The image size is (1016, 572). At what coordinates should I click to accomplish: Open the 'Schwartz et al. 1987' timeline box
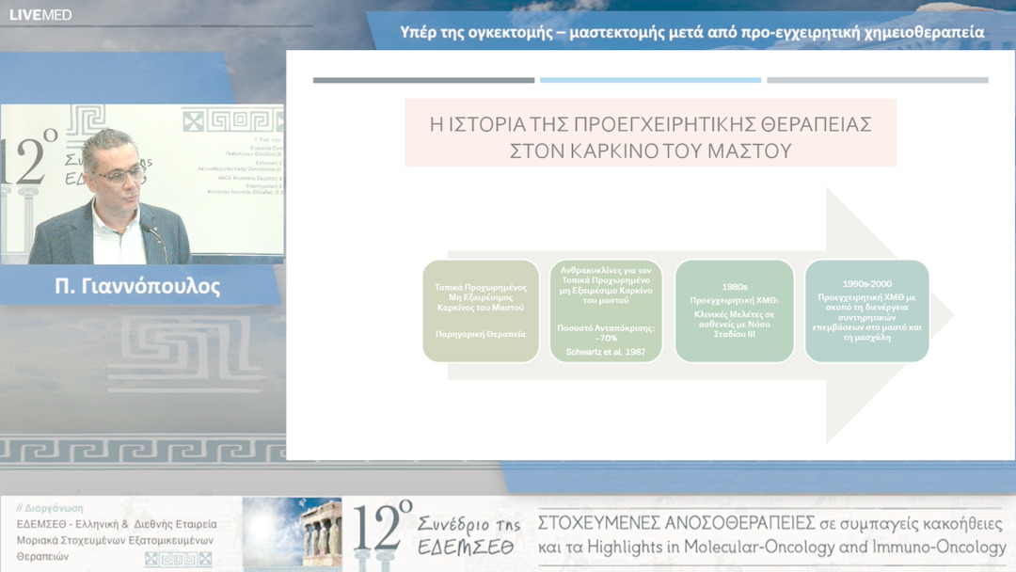point(607,310)
